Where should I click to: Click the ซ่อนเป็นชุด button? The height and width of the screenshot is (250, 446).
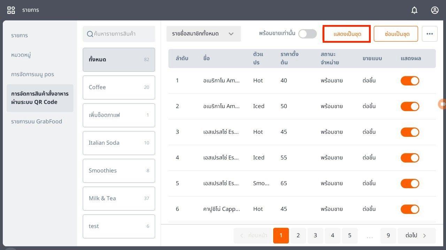click(396, 34)
